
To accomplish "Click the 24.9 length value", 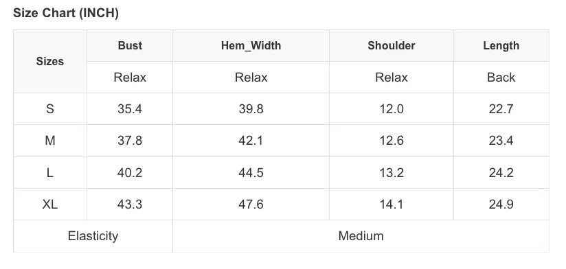I will pos(501,204).
